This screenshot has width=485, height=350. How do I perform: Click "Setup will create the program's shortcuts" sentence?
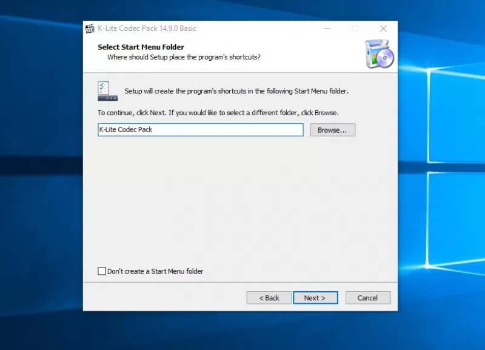tap(236, 91)
